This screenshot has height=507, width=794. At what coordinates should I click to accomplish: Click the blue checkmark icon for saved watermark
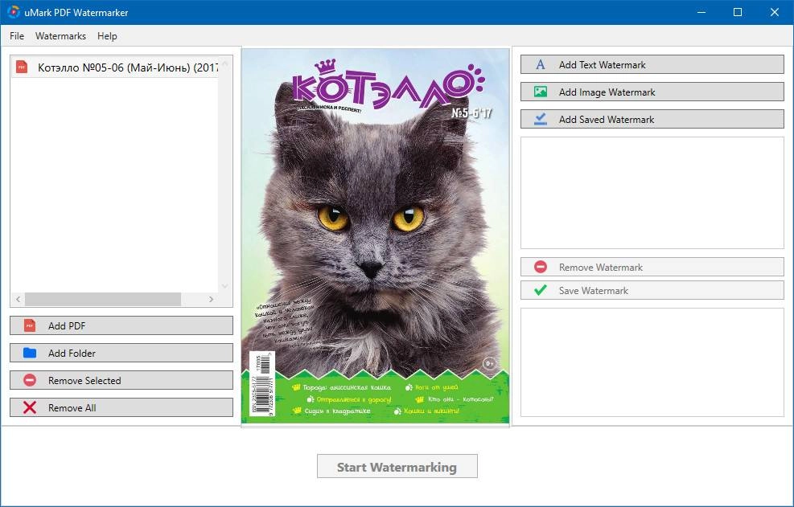541,119
